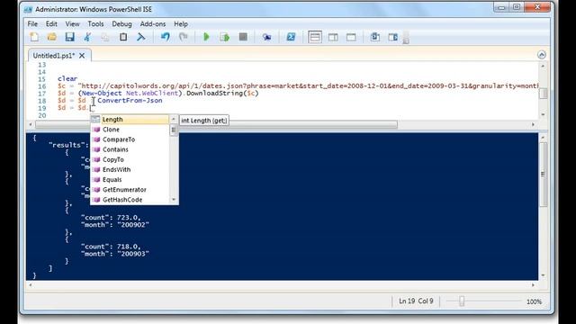Viewport: 576px width, 324px height.
Task: Click the grayed Redo arrow icon
Action: pyautogui.click(x=184, y=37)
